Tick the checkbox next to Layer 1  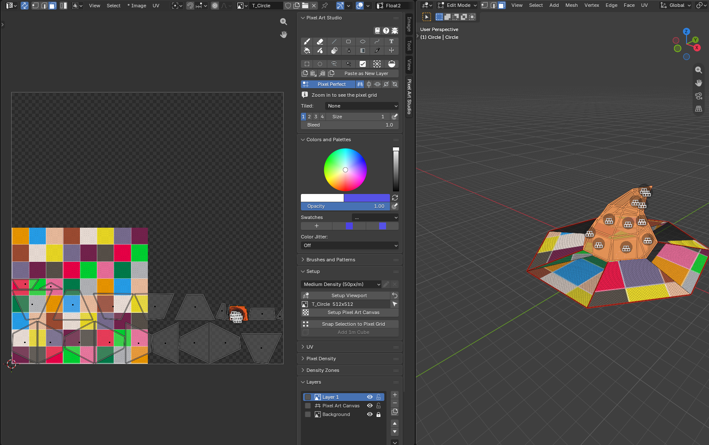[x=308, y=397]
